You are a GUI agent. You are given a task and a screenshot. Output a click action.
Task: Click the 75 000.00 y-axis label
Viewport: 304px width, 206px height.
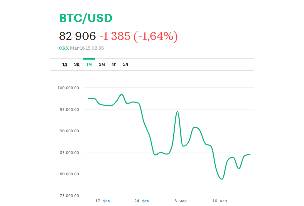click(69, 196)
